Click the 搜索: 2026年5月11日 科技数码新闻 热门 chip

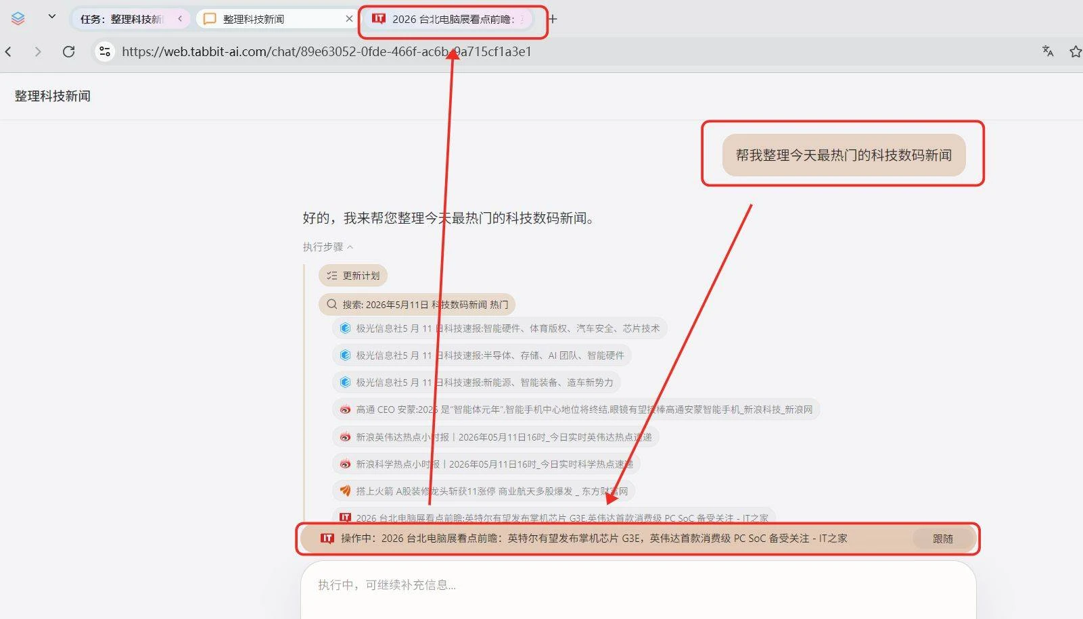pos(417,305)
